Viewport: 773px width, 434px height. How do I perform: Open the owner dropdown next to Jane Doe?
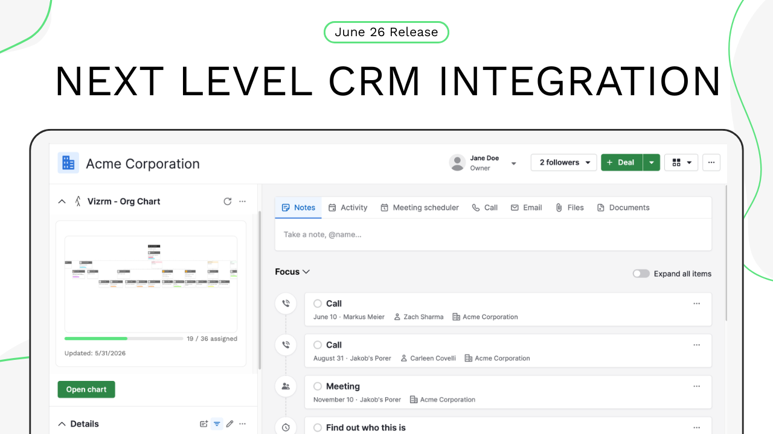[514, 163]
